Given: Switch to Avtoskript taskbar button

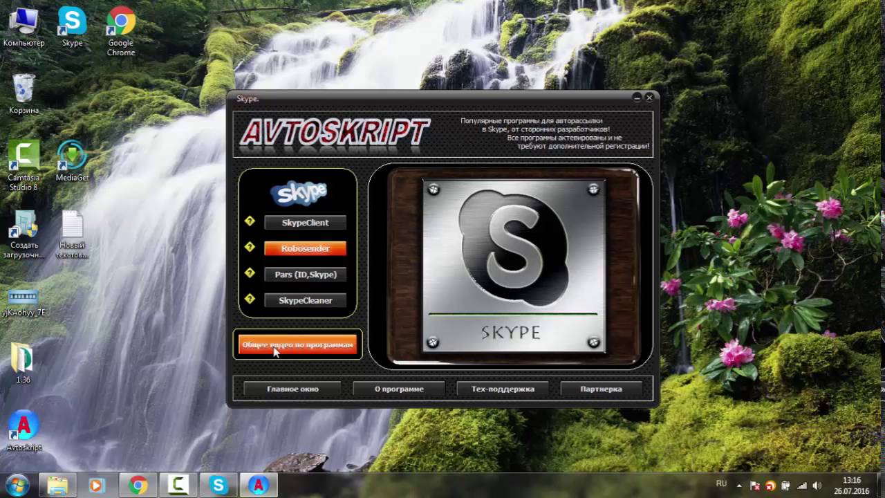Looking at the screenshot, I should tap(259, 486).
